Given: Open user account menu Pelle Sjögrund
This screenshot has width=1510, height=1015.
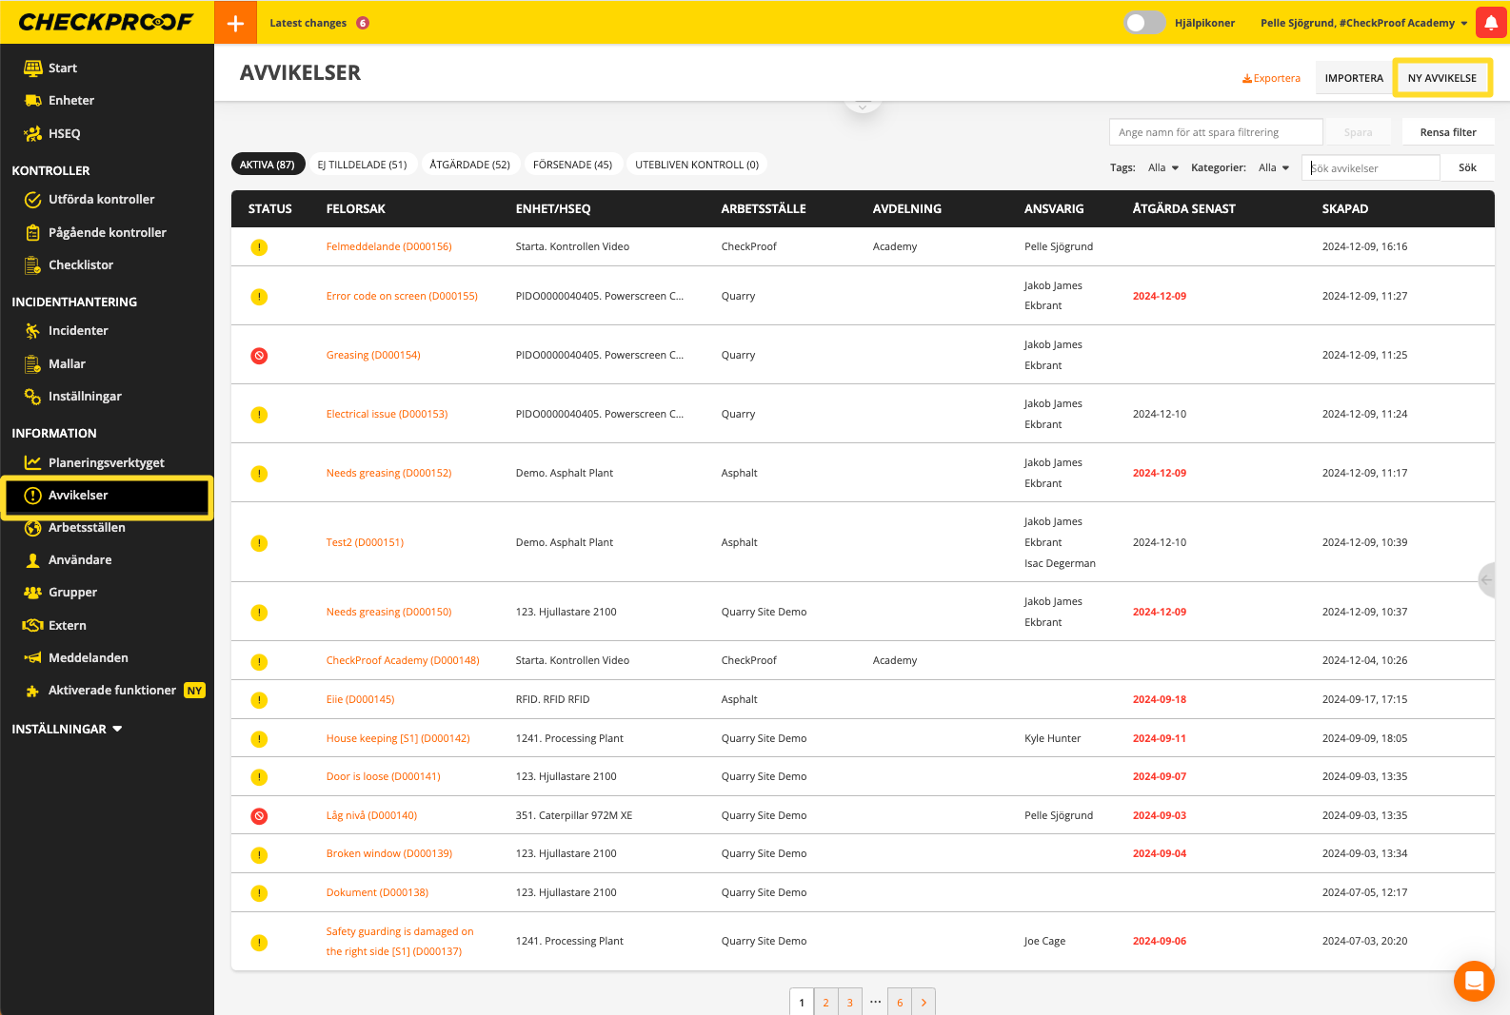Looking at the screenshot, I should 1363,23.
